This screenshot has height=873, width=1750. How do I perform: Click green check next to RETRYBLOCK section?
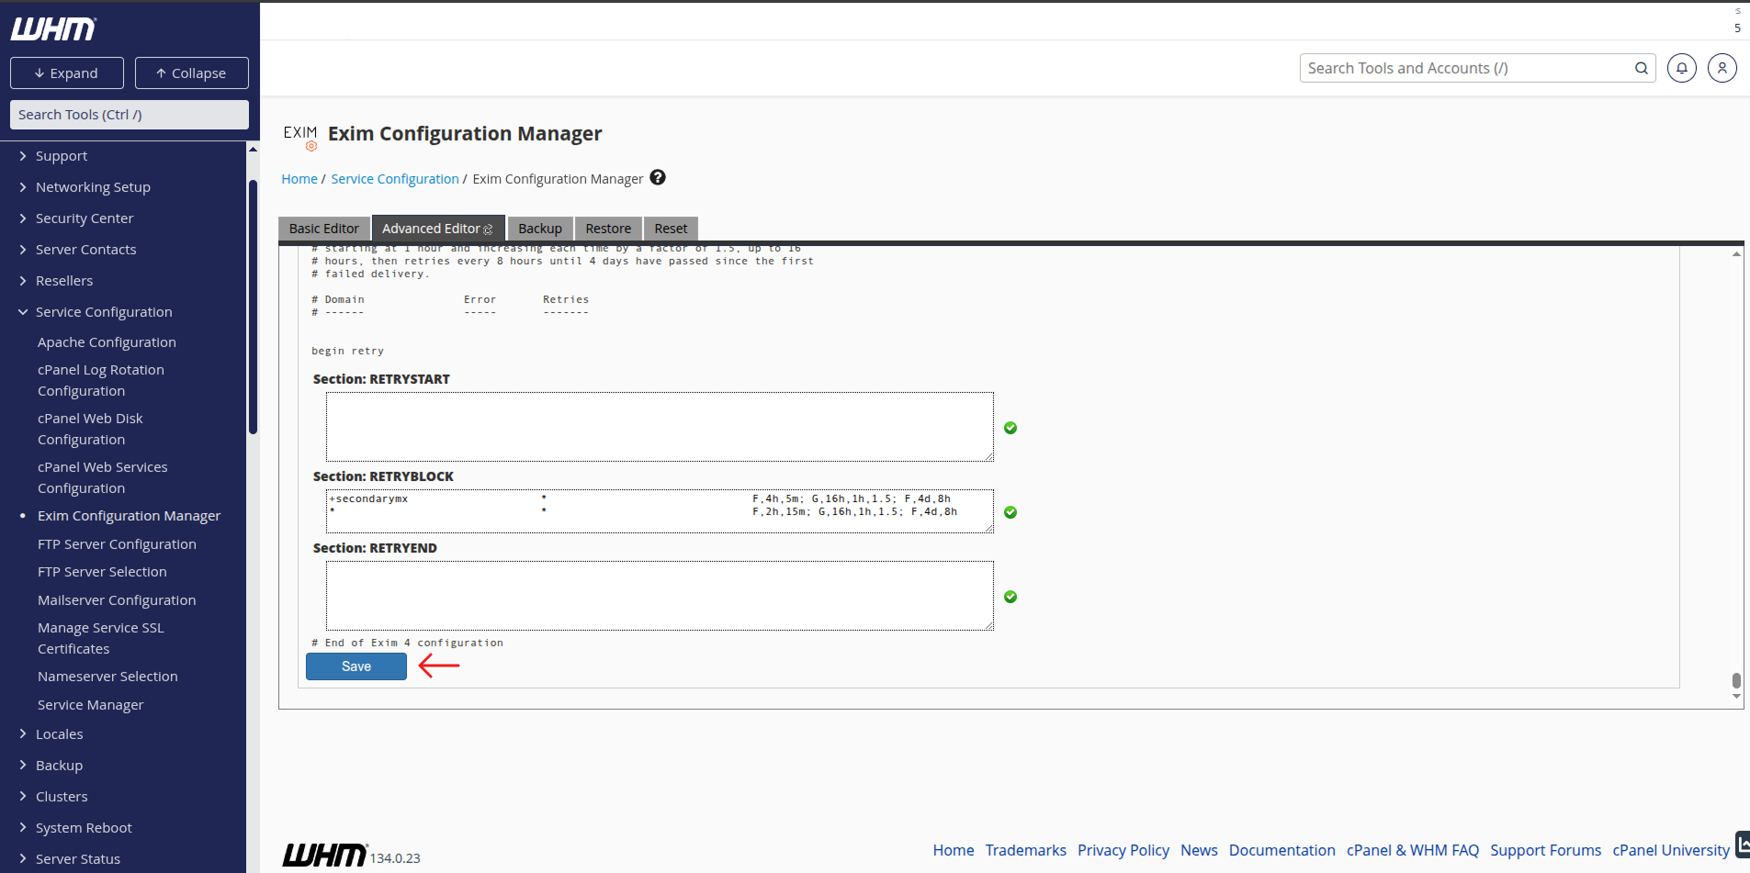click(x=1010, y=512)
